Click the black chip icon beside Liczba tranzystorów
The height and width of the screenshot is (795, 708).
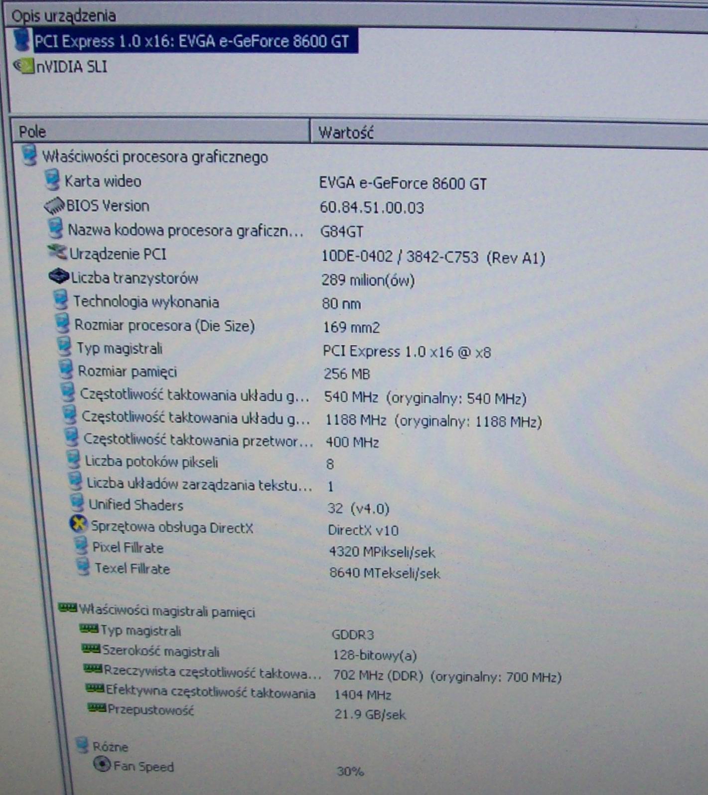point(59,276)
